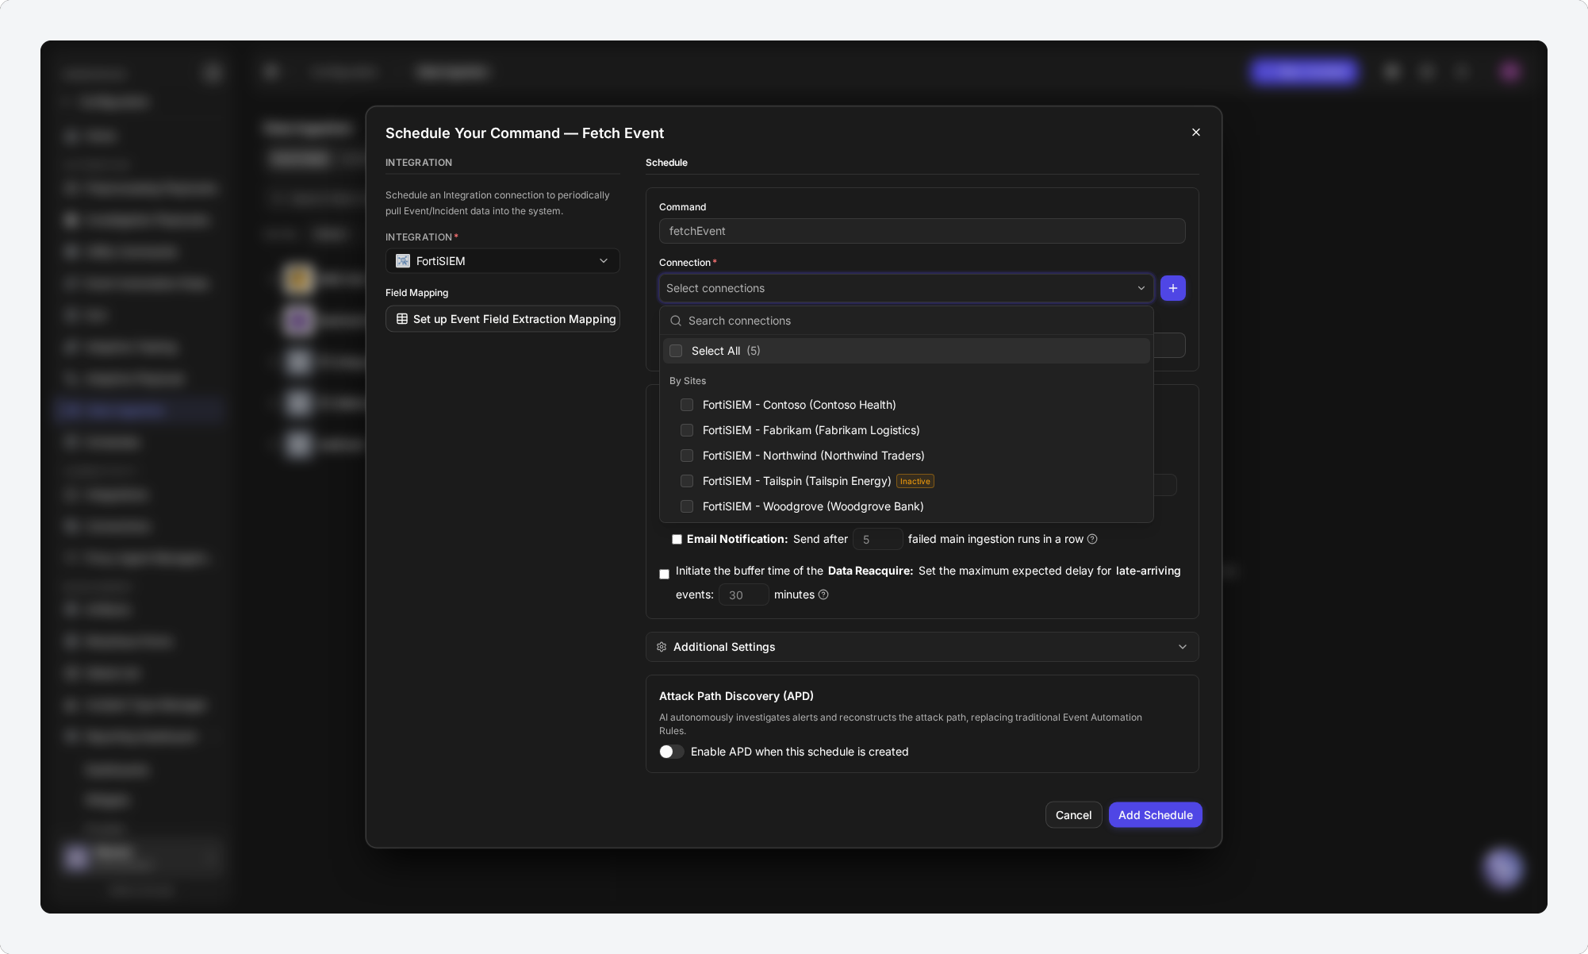
Task: Check FortiSIEM - Contoso (Contoso Health) connection
Action: tap(687, 405)
